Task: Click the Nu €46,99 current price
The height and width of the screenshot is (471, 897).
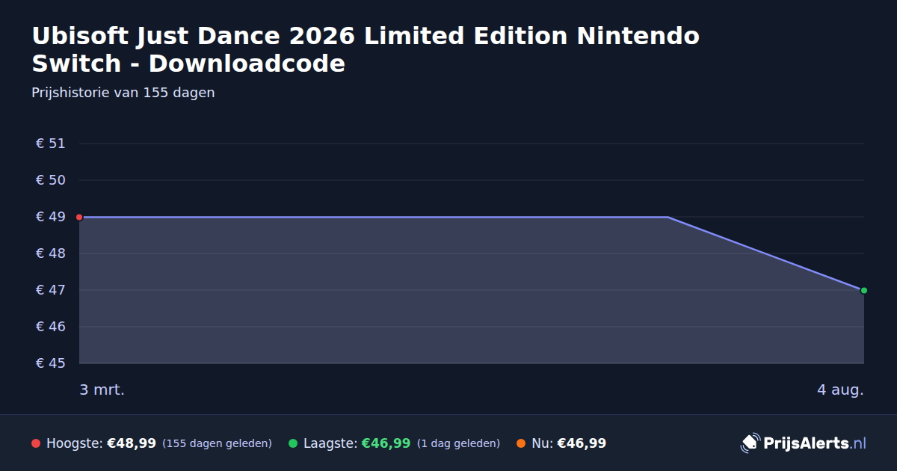Action: tap(582, 443)
